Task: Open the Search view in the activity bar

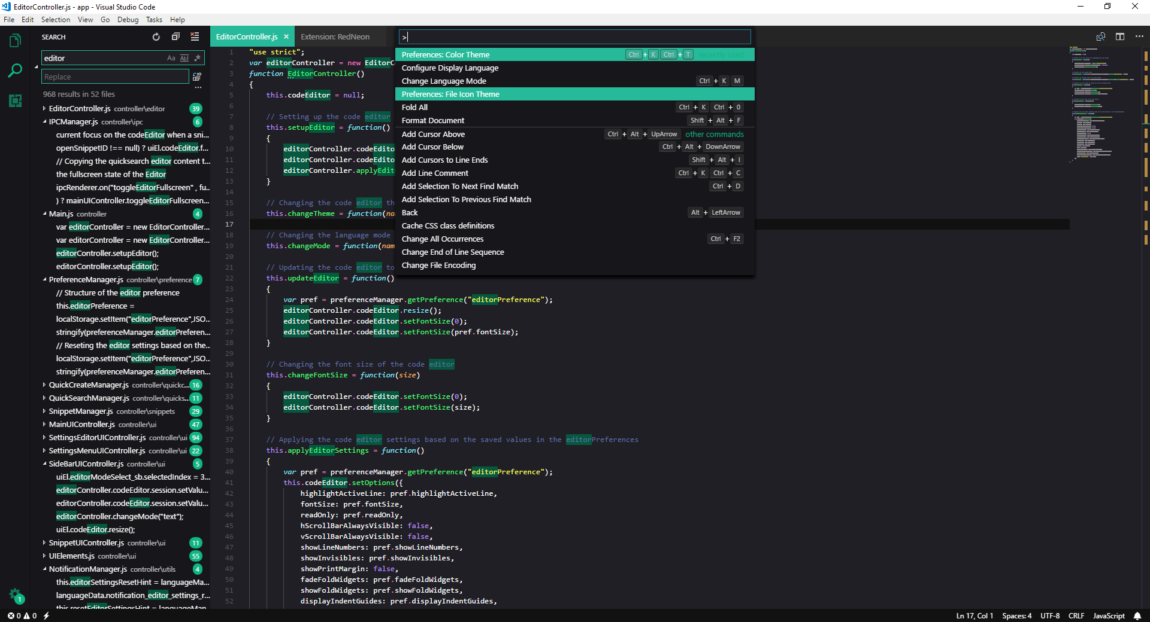Action: [x=16, y=71]
